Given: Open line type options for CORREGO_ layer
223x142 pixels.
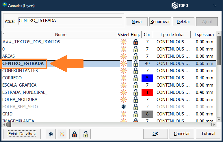Looking at the screenshot, I should pos(173,78).
